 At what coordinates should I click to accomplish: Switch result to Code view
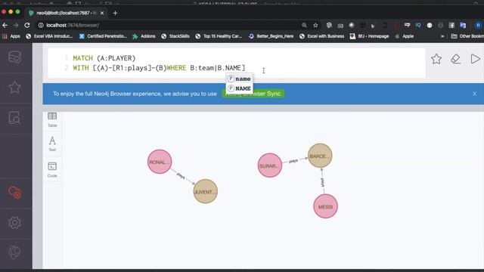[x=52, y=169]
